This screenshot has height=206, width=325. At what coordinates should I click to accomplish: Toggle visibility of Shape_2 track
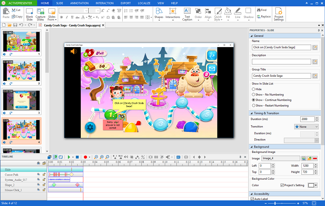coord(38,185)
